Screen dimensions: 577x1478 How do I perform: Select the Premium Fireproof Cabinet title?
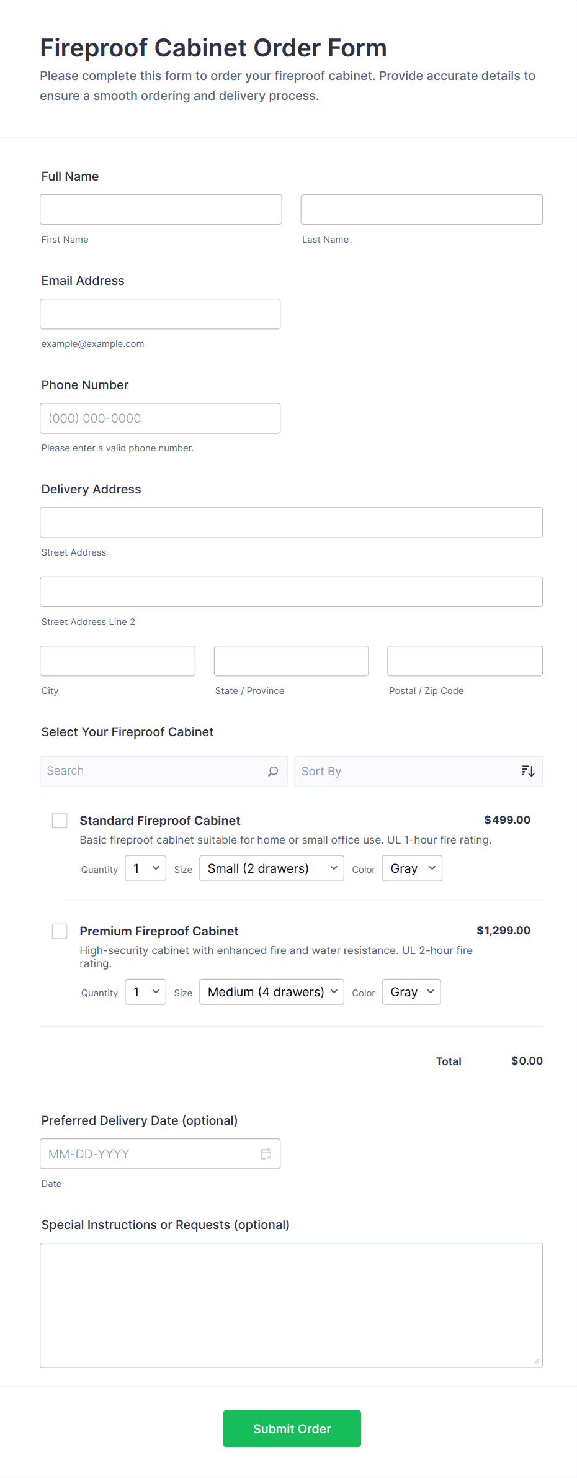tap(159, 931)
